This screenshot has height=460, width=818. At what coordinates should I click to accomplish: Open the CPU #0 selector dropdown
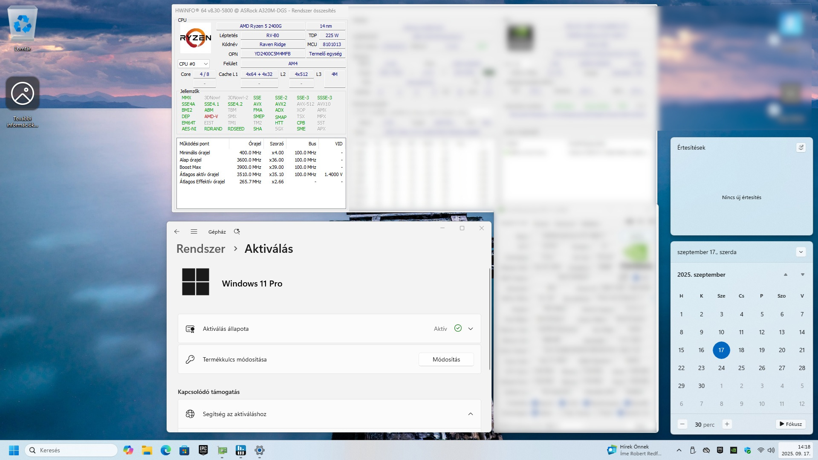[x=194, y=64]
